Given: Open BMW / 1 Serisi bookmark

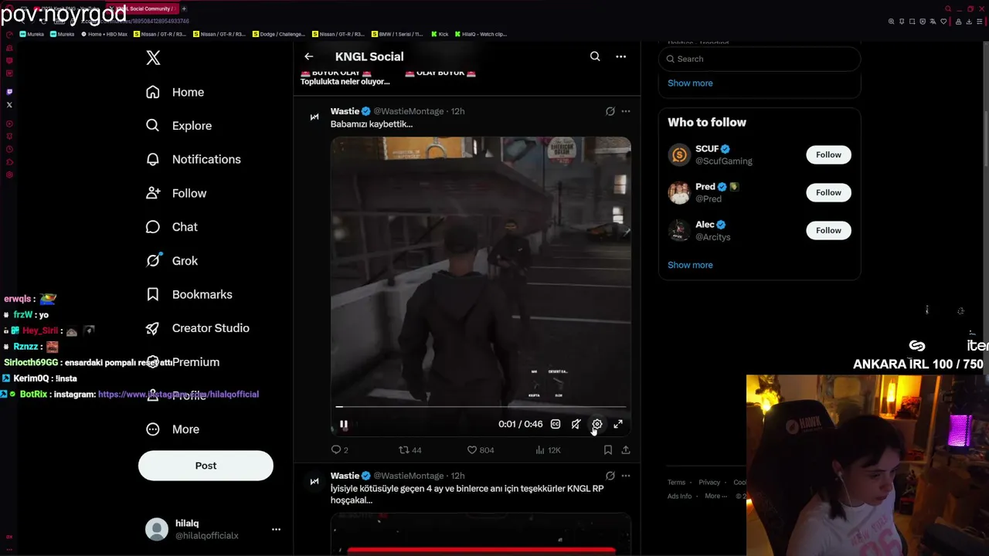Looking at the screenshot, I should tap(397, 34).
